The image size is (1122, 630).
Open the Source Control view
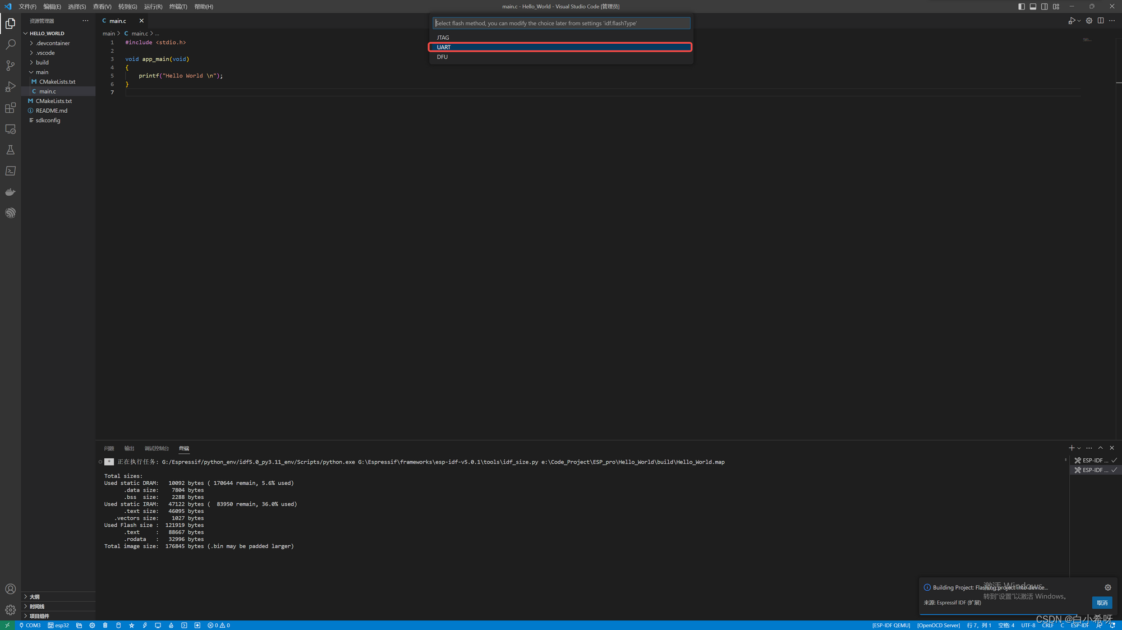click(x=10, y=66)
